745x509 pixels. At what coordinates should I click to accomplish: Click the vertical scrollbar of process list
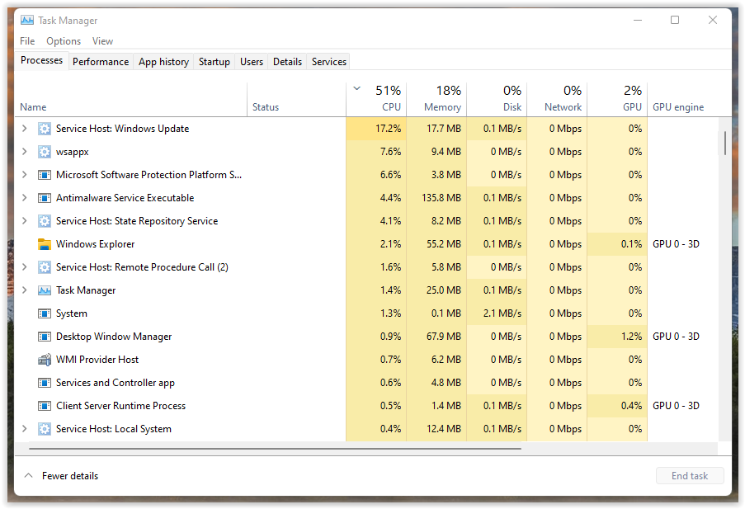tap(724, 143)
